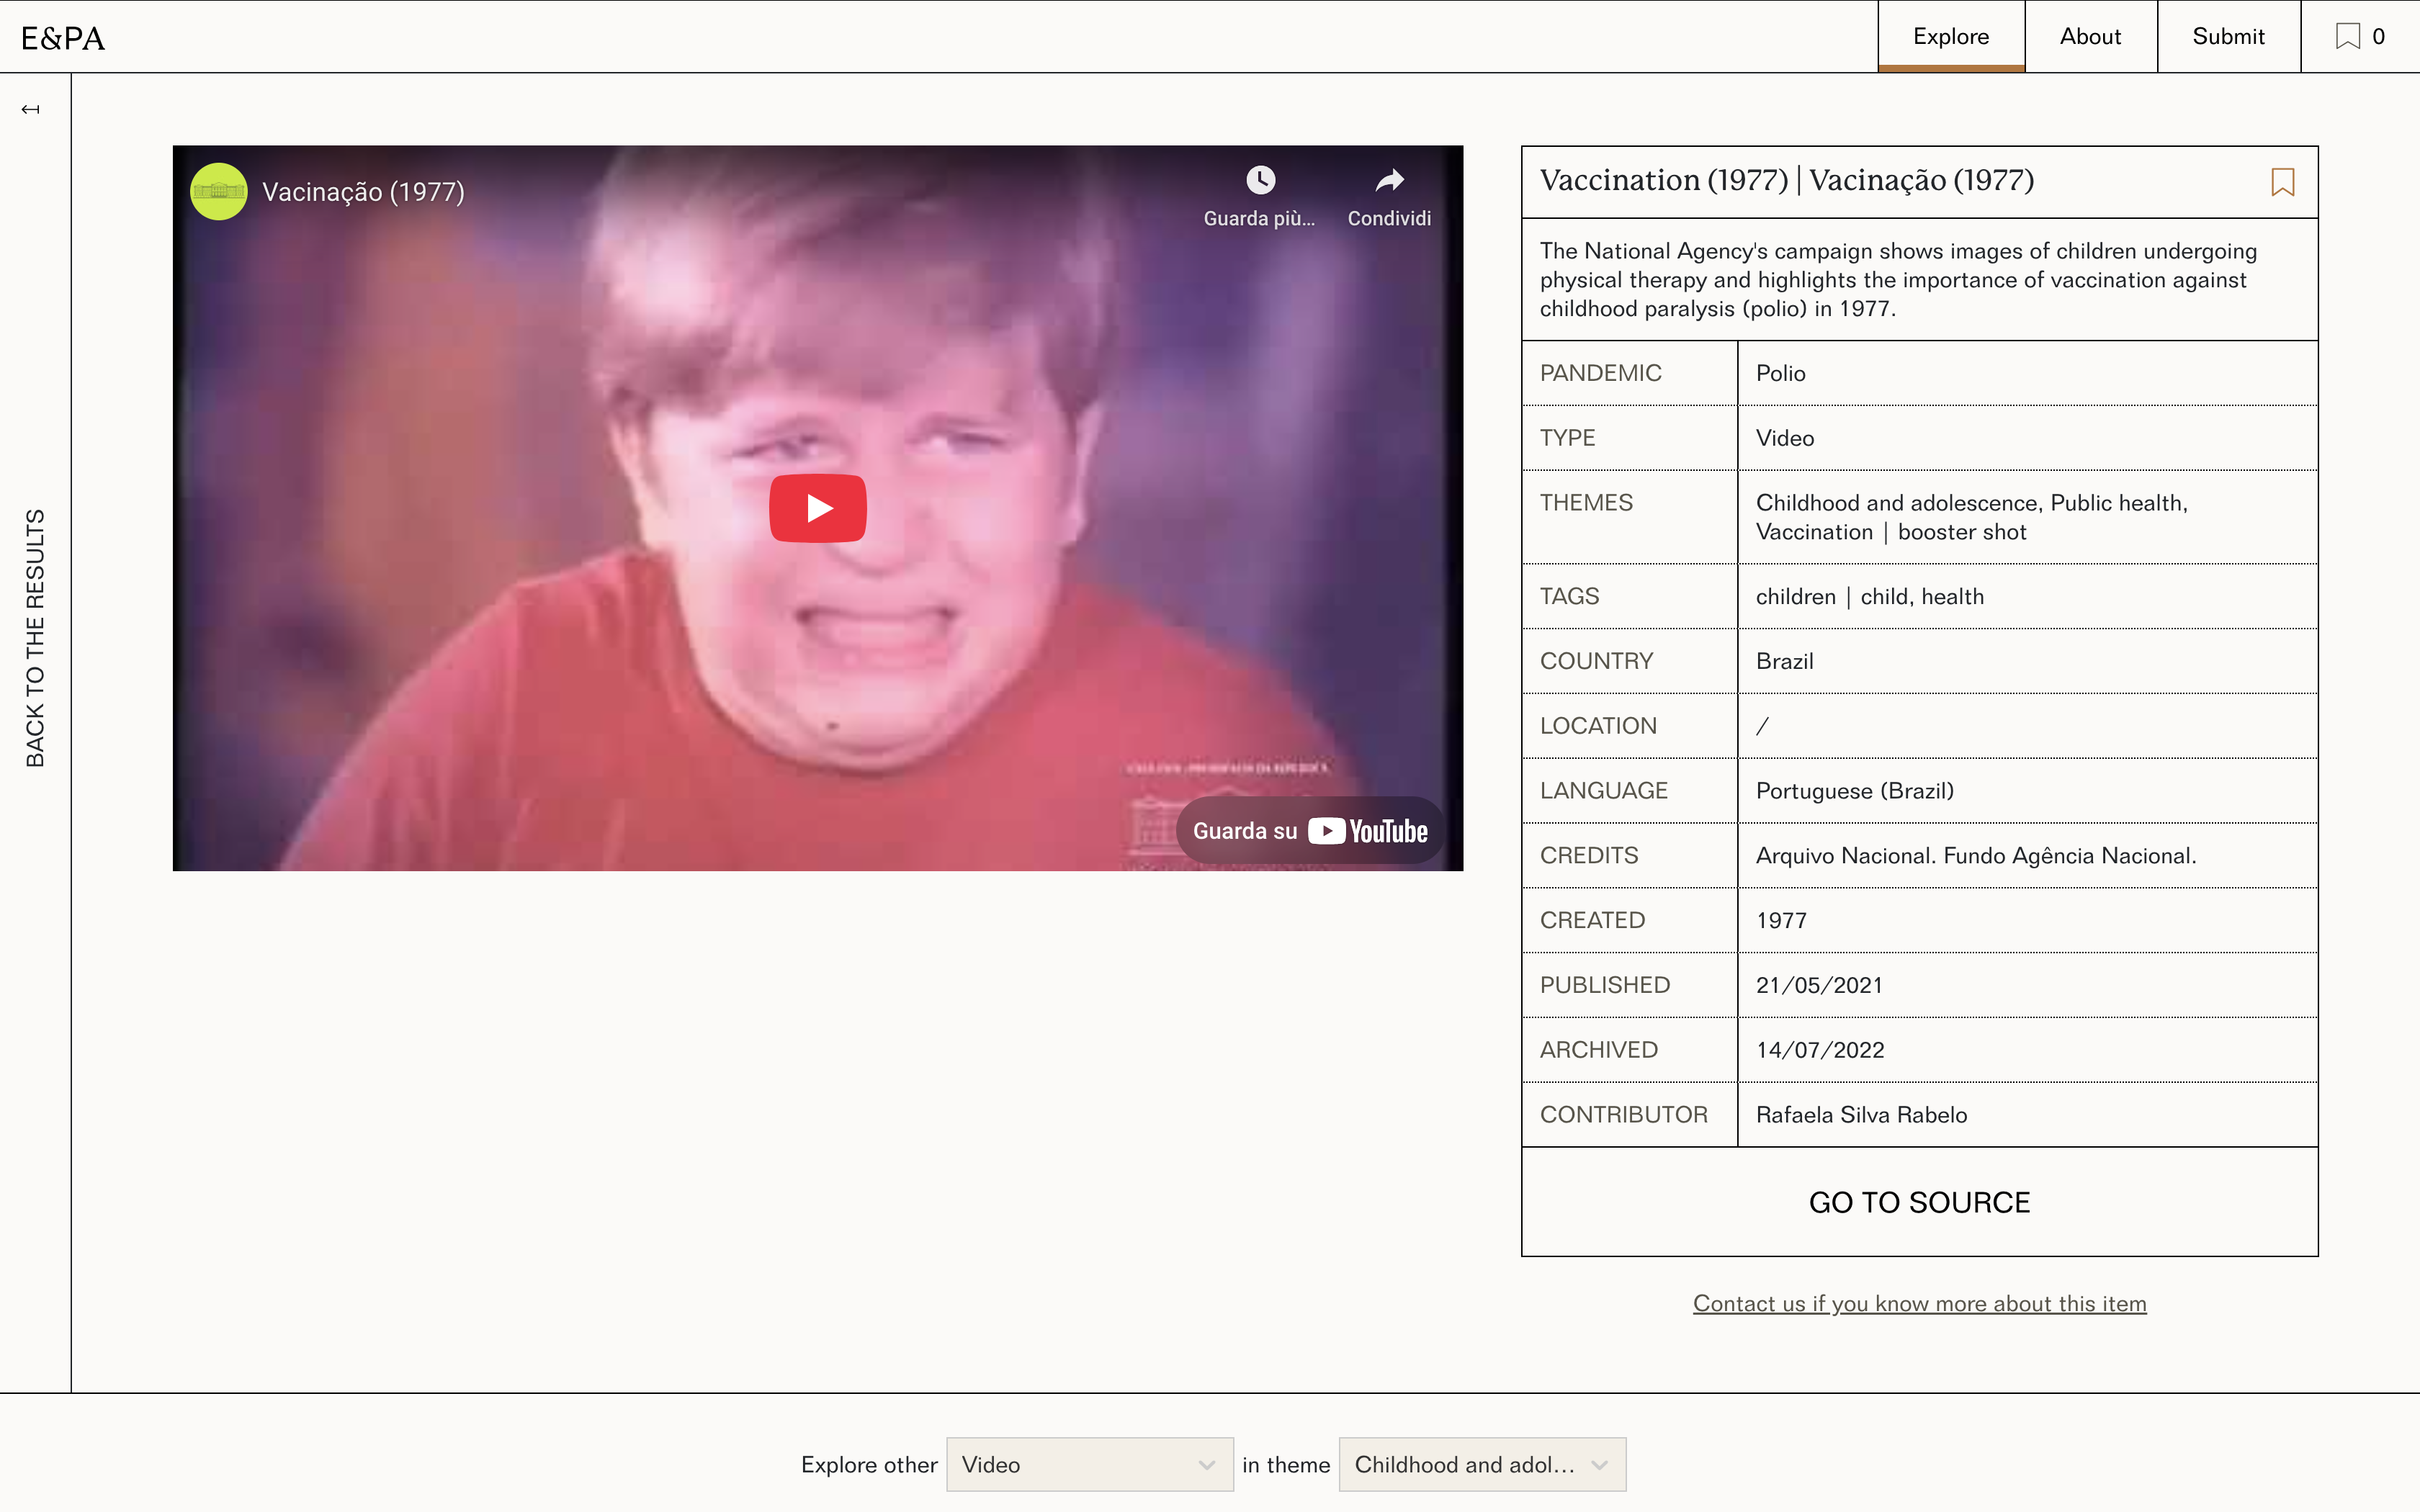Click the 'Childhood and adolescence' theme
Screen dimensions: 2420x1512
[x=1897, y=503]
